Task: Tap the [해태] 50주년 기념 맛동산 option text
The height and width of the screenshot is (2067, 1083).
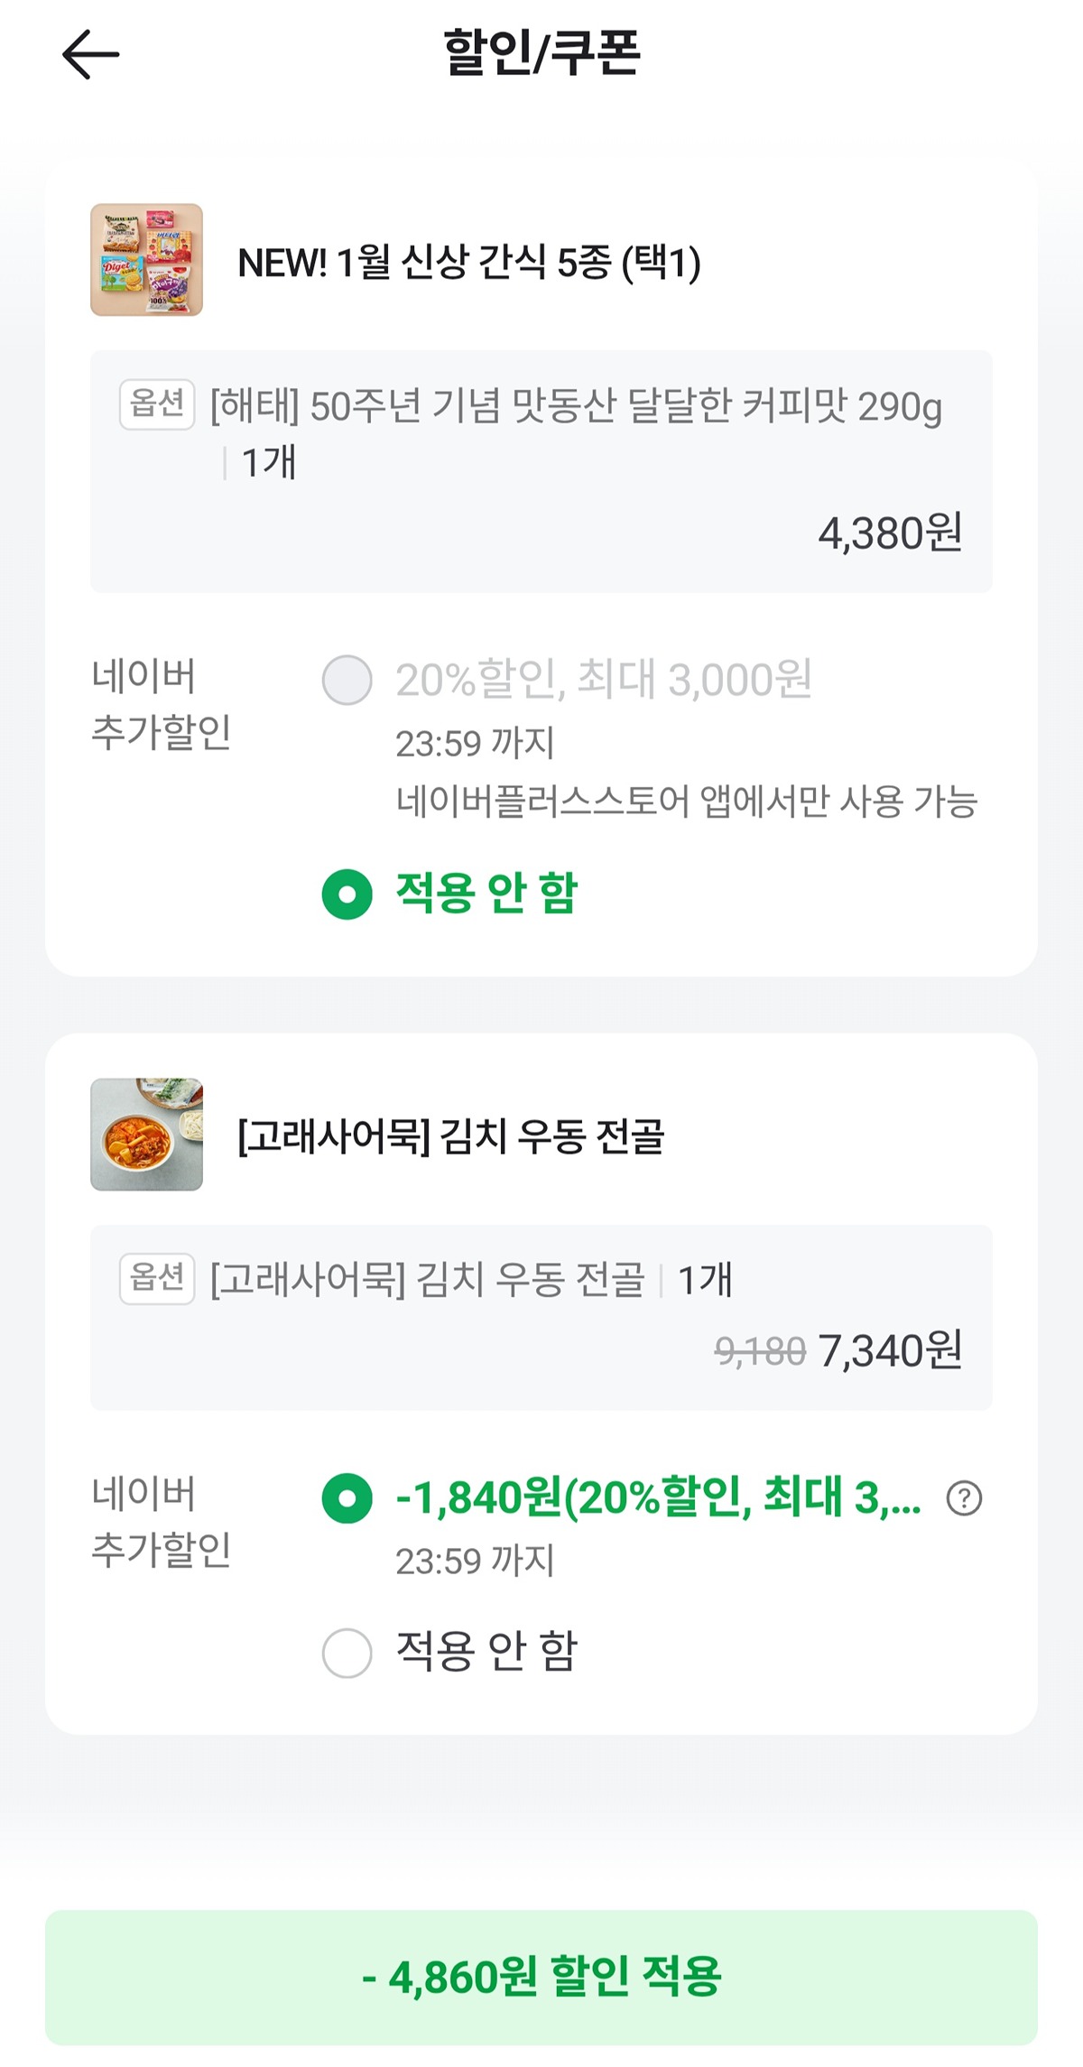Action: pos(576,407)
